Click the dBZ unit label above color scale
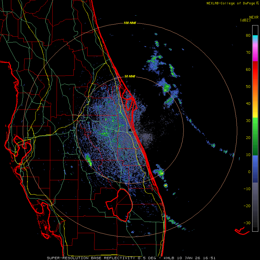Screen dimensions: 260x260 [246, 20]
